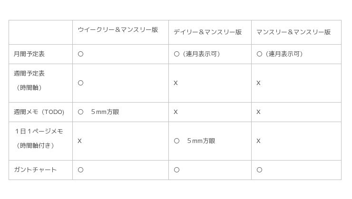The height and width of the screenshot is (199, 352).
Task: Click ガントチャート circle in monthly column
Action: click(x=259, y=170)
